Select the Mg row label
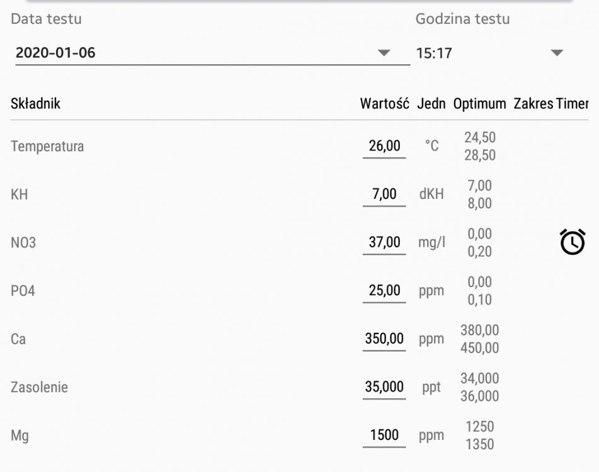 [20, 435]
